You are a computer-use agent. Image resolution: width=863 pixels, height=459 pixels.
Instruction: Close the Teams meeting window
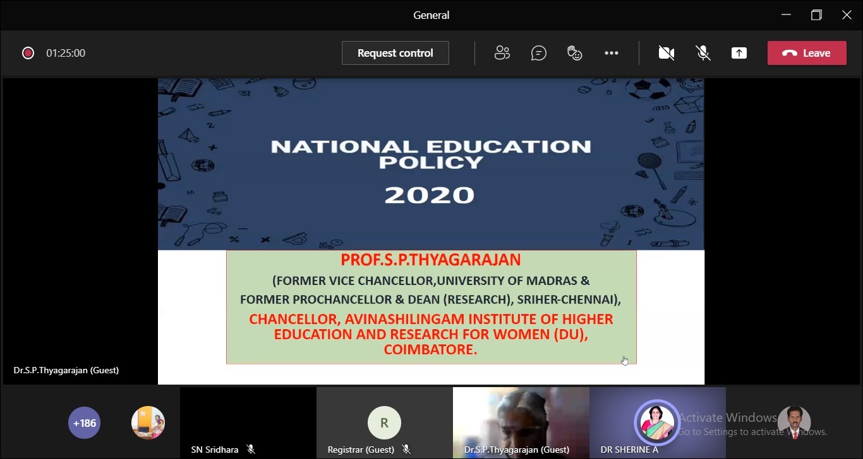click(x=847, y=15)
